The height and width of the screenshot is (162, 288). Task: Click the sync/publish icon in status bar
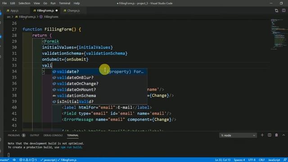coord(14,160)
